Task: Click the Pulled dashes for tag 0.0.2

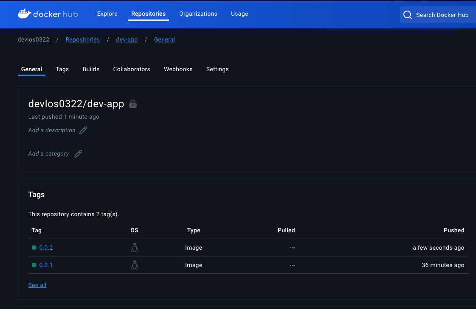Action: 292,248
